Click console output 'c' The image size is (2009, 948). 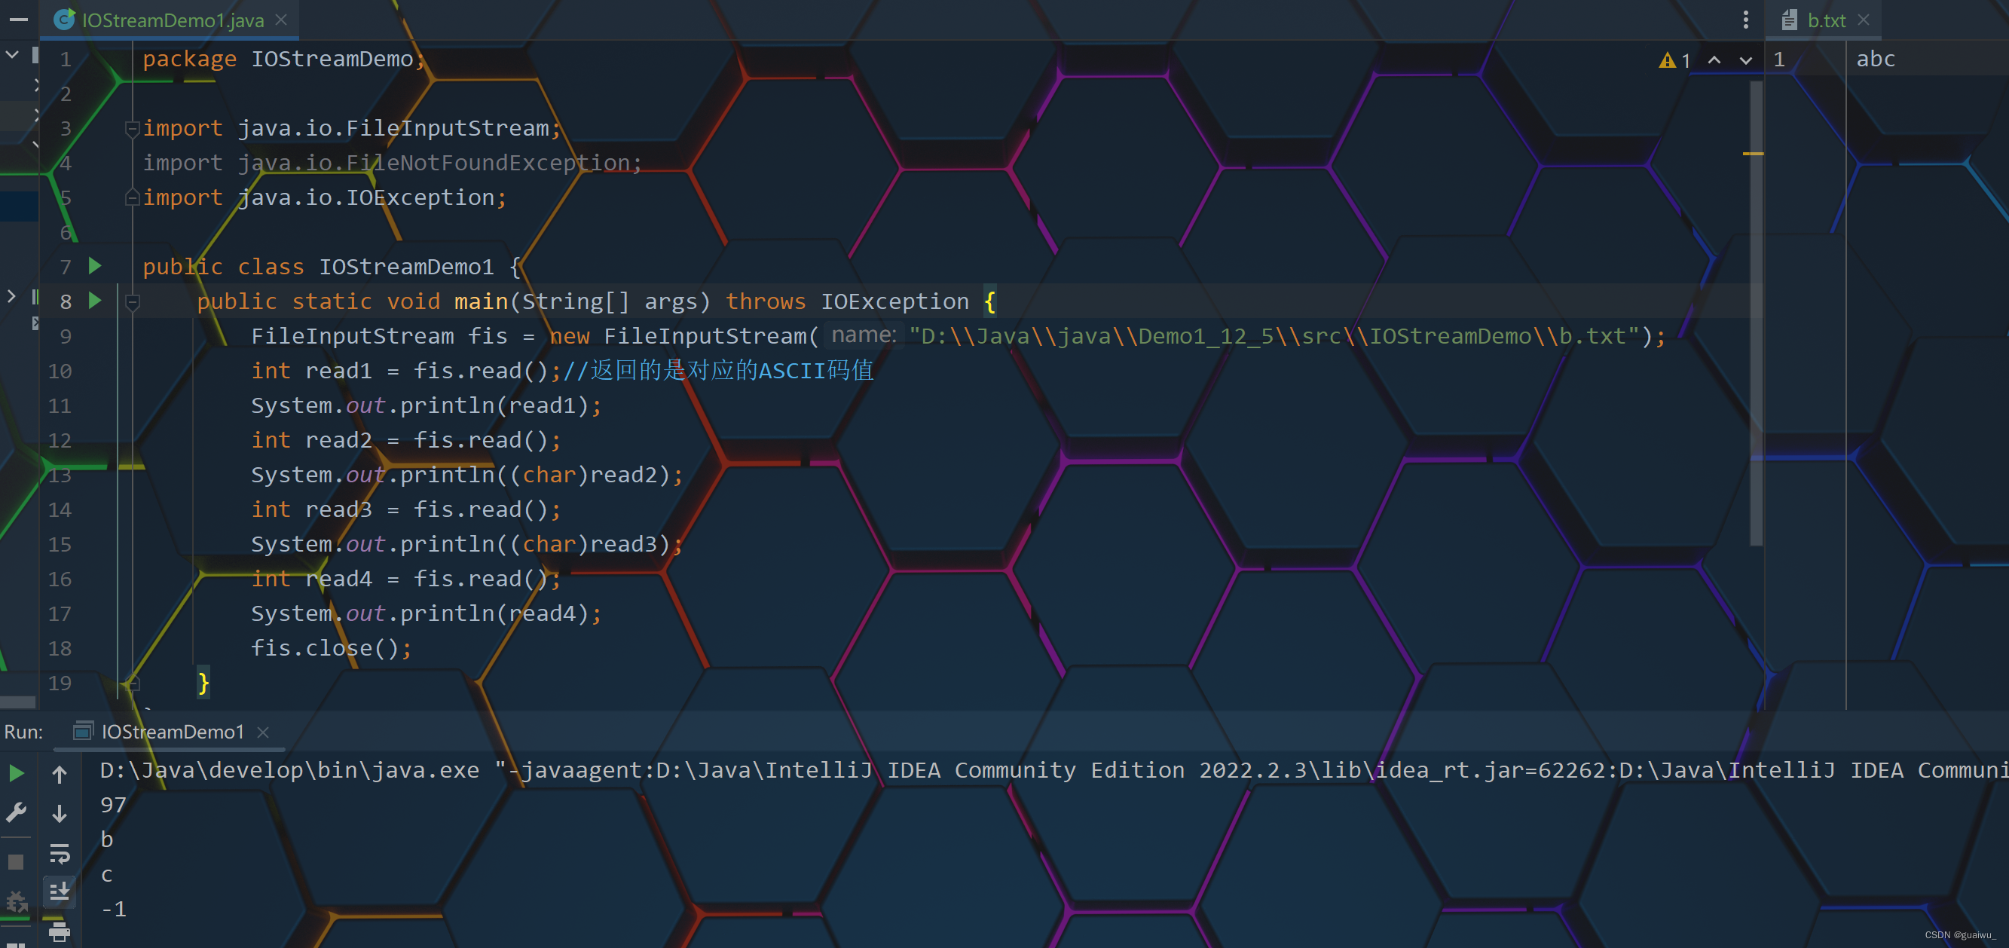(107, 875)
